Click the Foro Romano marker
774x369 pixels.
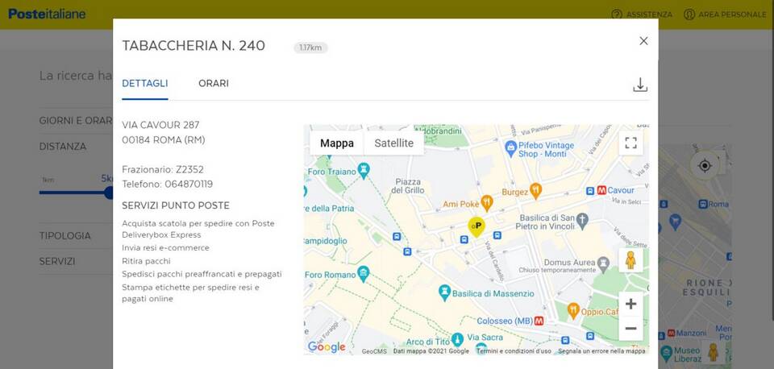coord(364,273)
